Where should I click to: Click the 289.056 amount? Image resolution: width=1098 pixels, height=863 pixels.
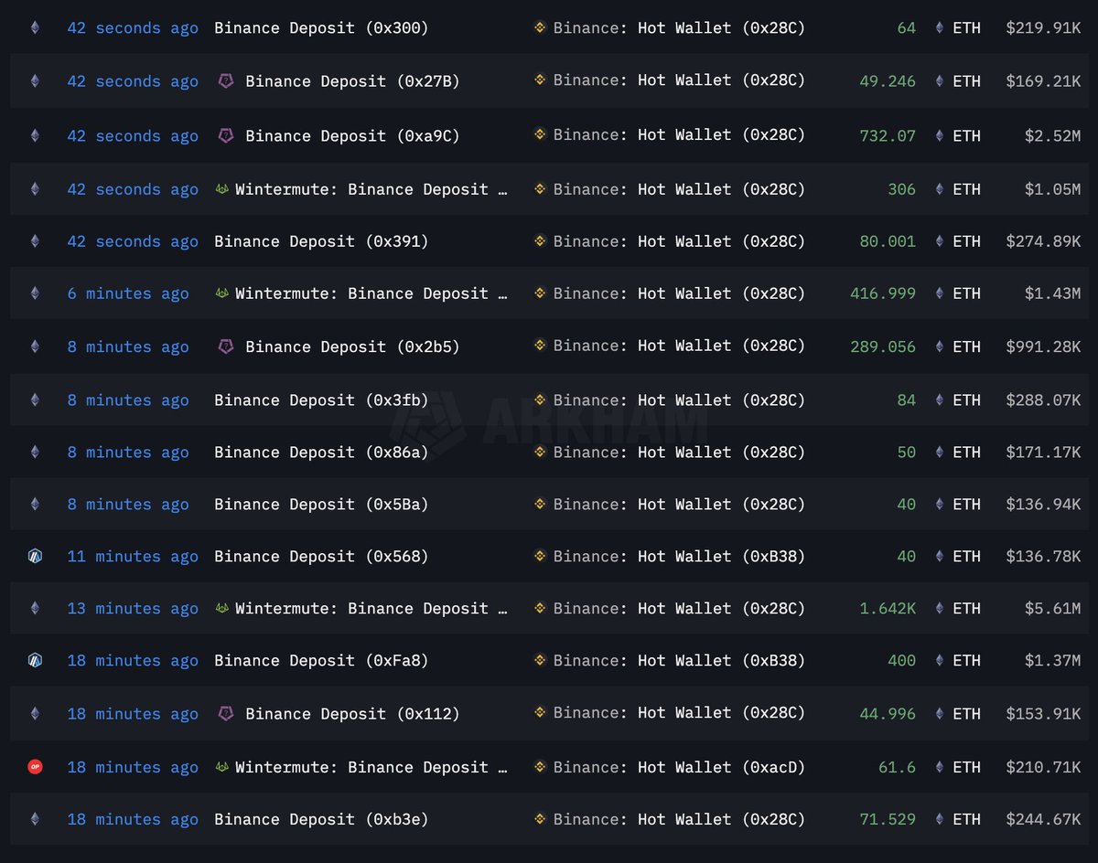point(883,346)
